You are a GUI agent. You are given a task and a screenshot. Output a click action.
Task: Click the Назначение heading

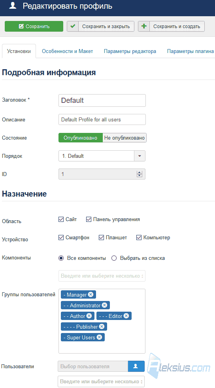24,194
